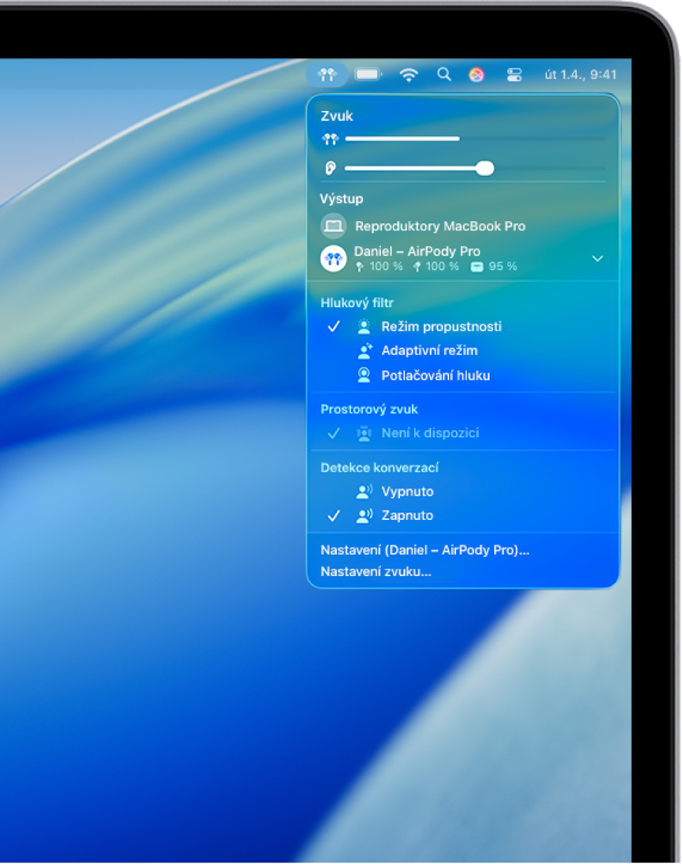The image size is (682, 864).
Task: Open the Control Center icon
Action: [x=514, y=75]
